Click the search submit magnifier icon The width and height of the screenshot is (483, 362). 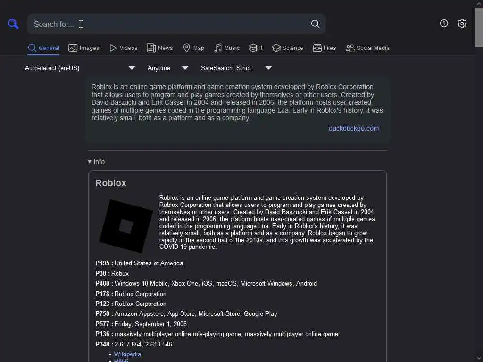click(x=315, y=24)
